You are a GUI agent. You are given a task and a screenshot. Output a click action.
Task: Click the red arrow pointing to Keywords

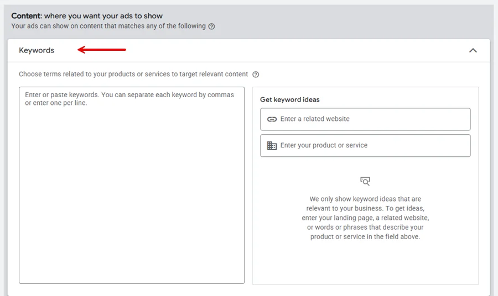point(102,50)
